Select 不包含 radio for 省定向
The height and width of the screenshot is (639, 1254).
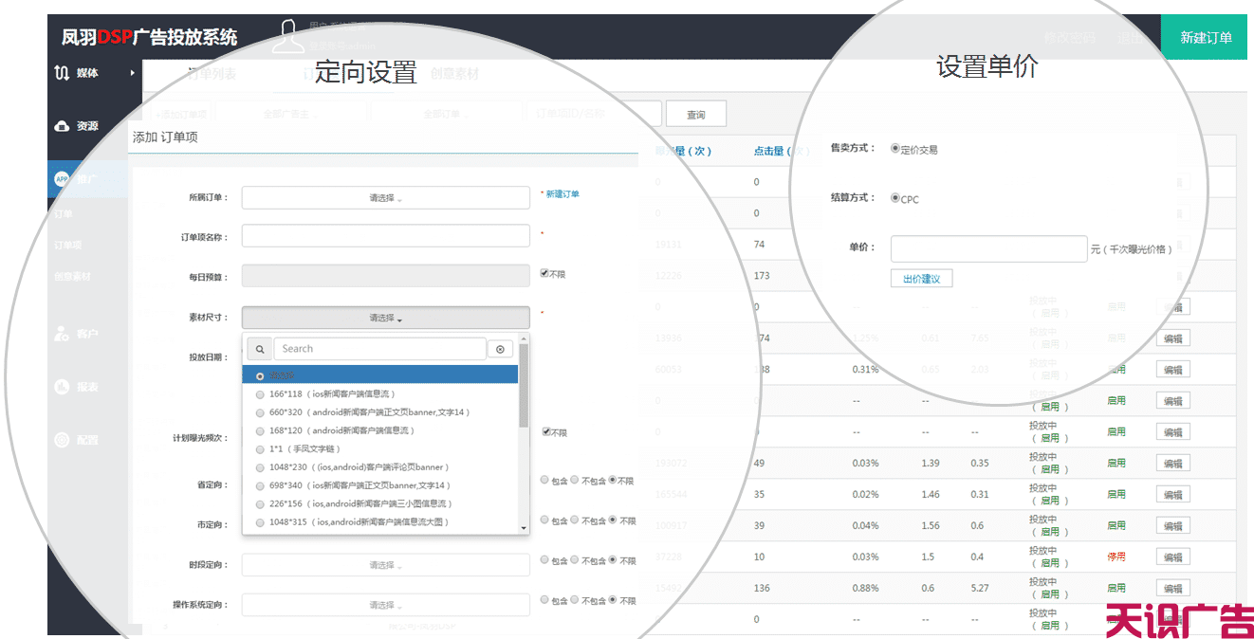pyautogui.click(x=575, y=480)
